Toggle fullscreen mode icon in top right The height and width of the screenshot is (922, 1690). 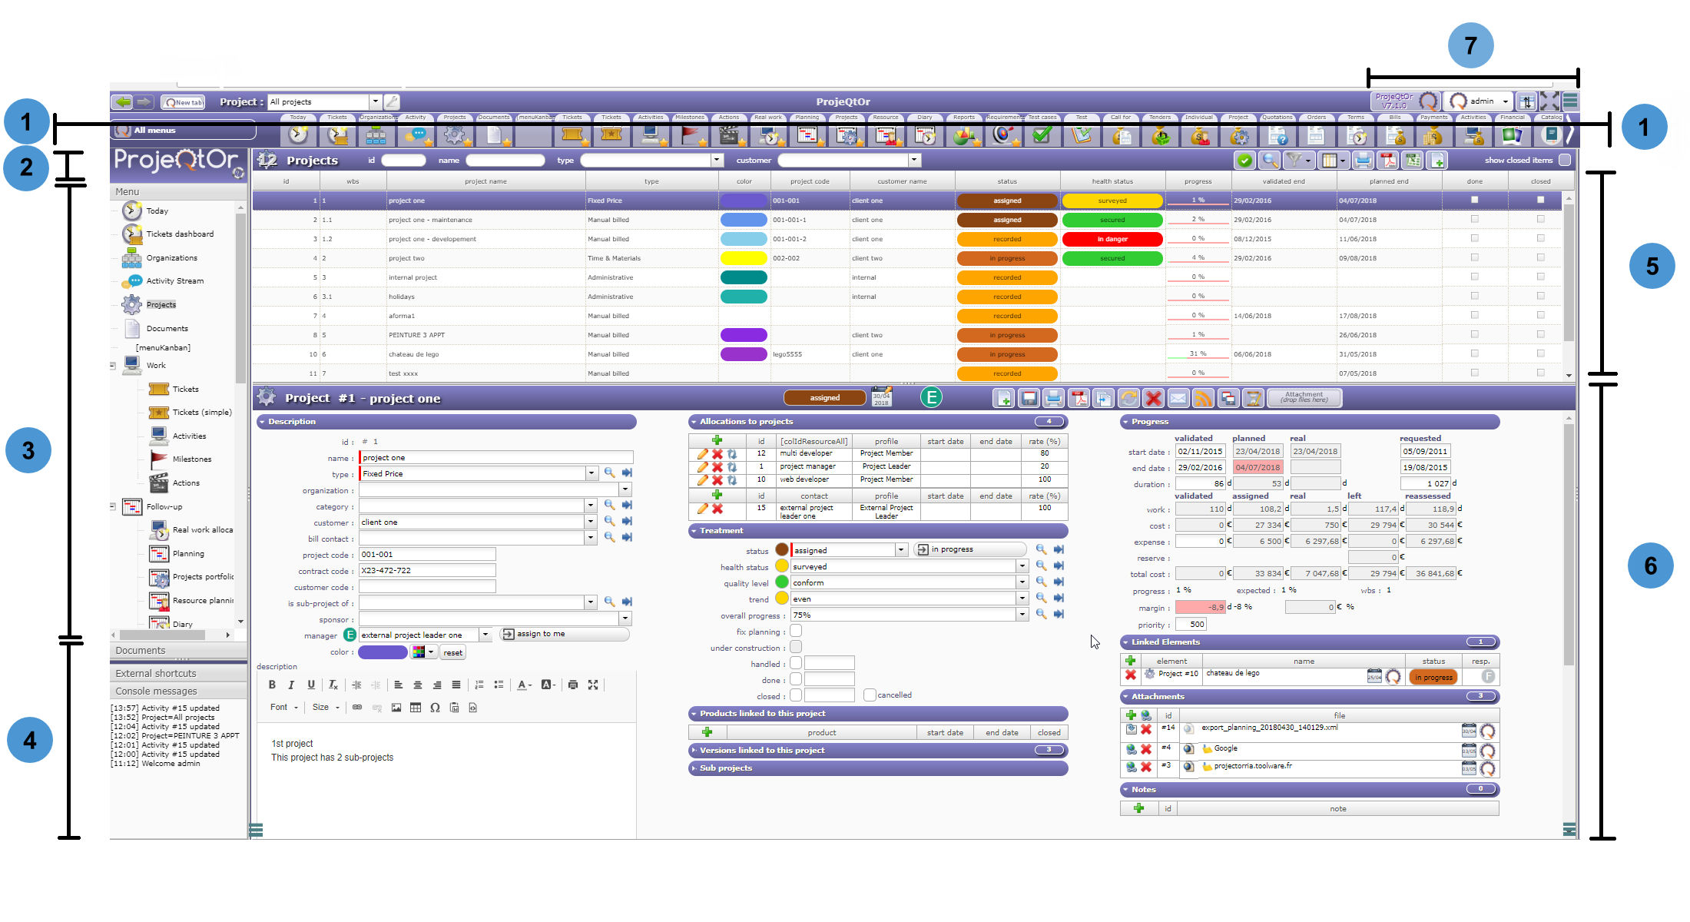tap(1549, 101)
